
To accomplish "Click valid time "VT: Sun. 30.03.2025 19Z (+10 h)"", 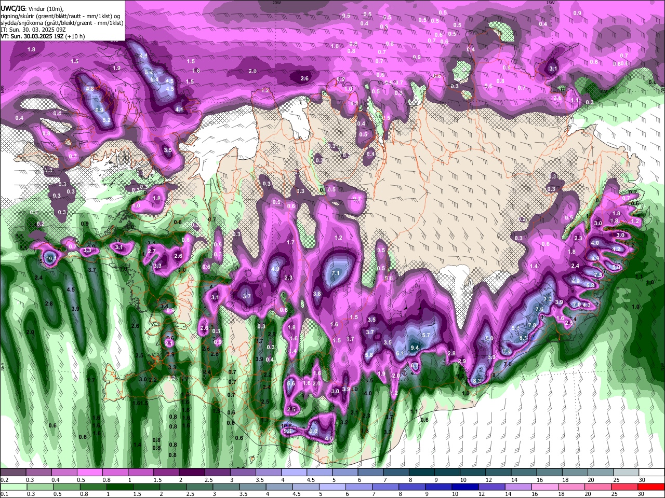I will coord(43,37).
